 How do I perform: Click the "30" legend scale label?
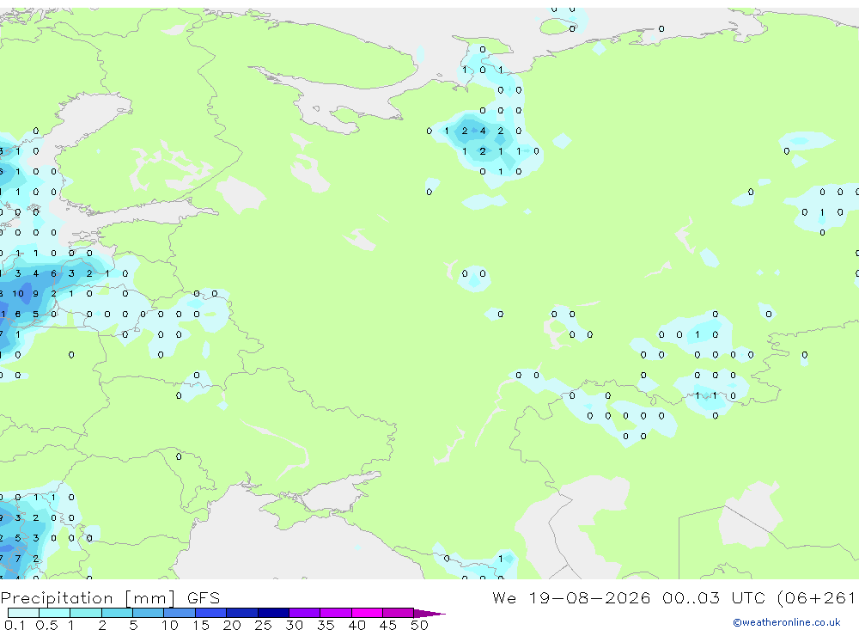coord(294,625)
